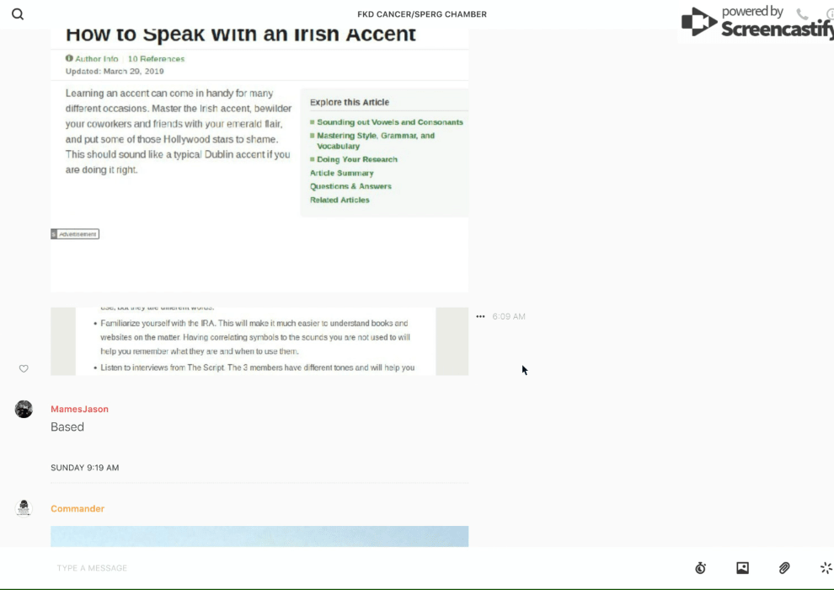Open the Irish Accent article image
This screenshot has height=590, width=834.
(x=259, y=160)
